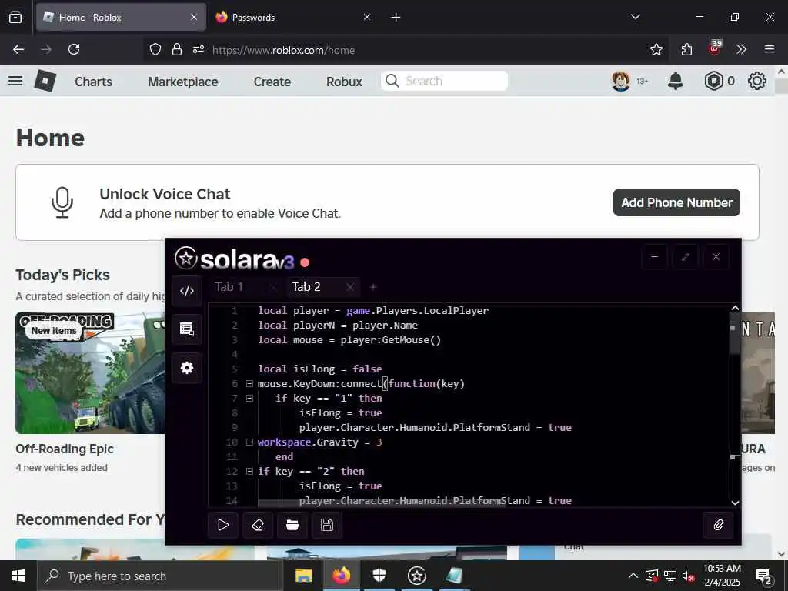788x591 pixels.
Task: Open Marketplace in the Roblox navbar
Action: [x=183, y=82]
